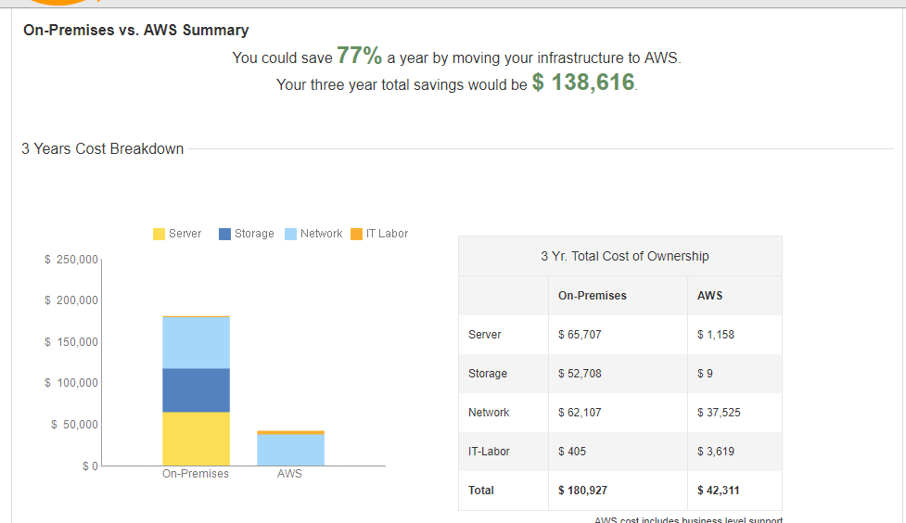Viewport: 906px width, 523px height.
Task: Select the light blue Network segment of On-Premises bar
Action: [196, 342]
